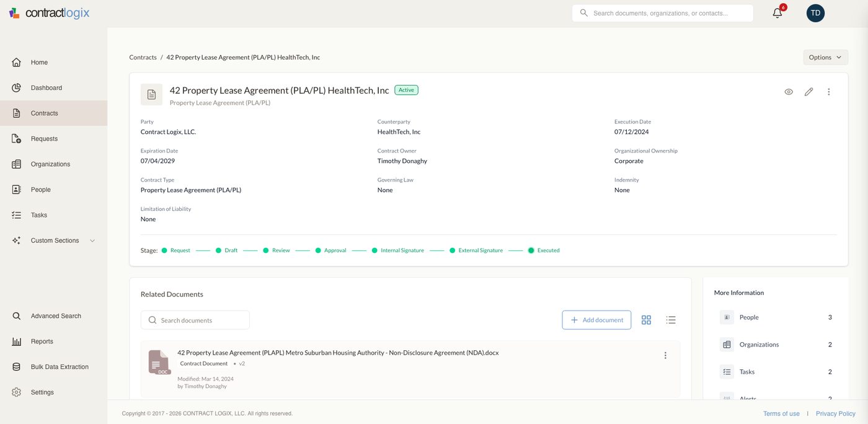This screenshot has width=868, height=424.
Task: Open the TD user avatar menu
Action: 815,13
